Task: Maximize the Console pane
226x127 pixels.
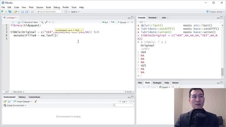Action: (x=221, y=18)
